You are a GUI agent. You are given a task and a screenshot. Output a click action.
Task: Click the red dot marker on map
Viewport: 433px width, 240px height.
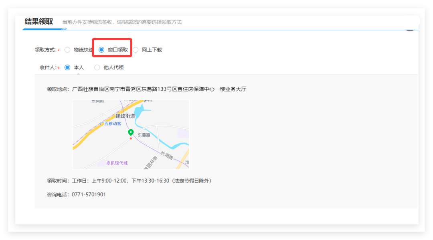[x=131, y=138]
